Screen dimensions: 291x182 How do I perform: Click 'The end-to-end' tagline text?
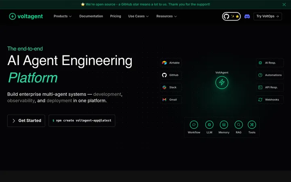click(25, 49)
